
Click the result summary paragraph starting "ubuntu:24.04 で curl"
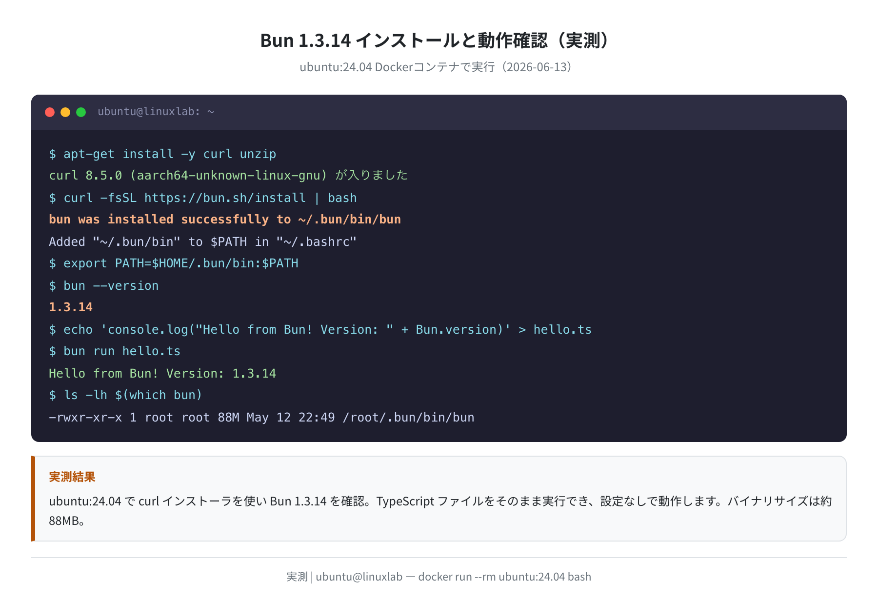[440, 511]
